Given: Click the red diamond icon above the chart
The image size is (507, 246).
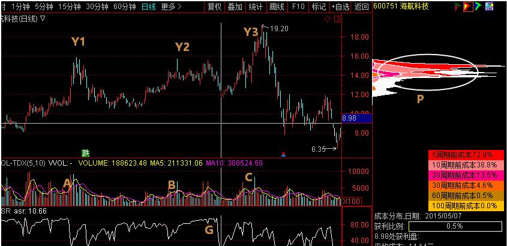Looking at the screenshot, I should 327,19.
